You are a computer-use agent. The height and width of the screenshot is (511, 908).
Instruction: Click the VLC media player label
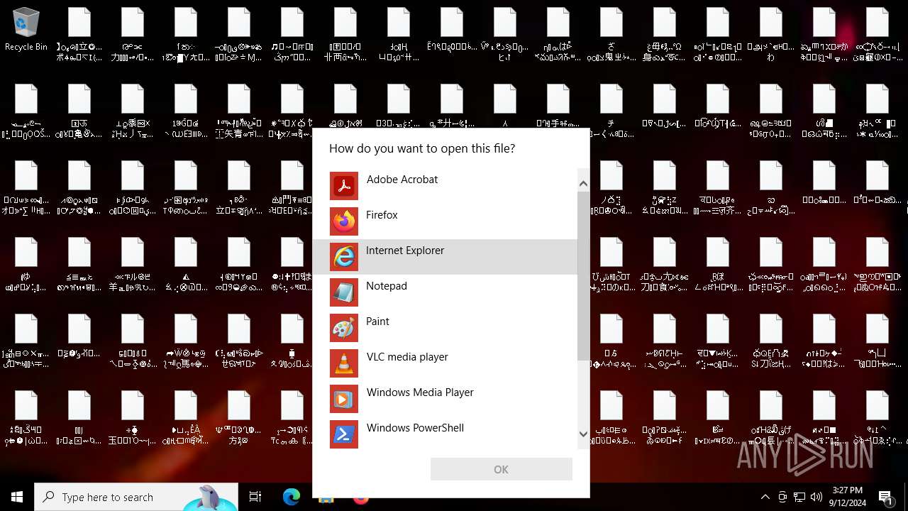(x=407, y=357)
